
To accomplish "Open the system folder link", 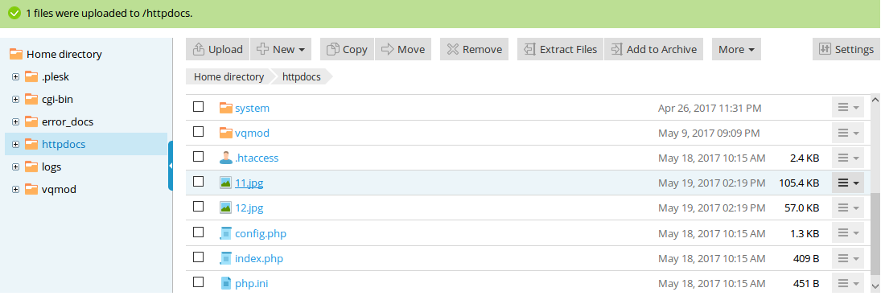I will 253,108.
